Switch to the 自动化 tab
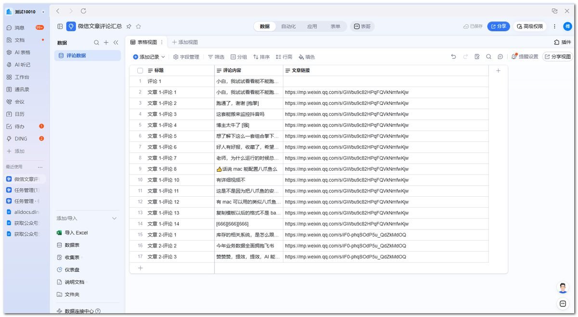 click(x=289, y=26)
